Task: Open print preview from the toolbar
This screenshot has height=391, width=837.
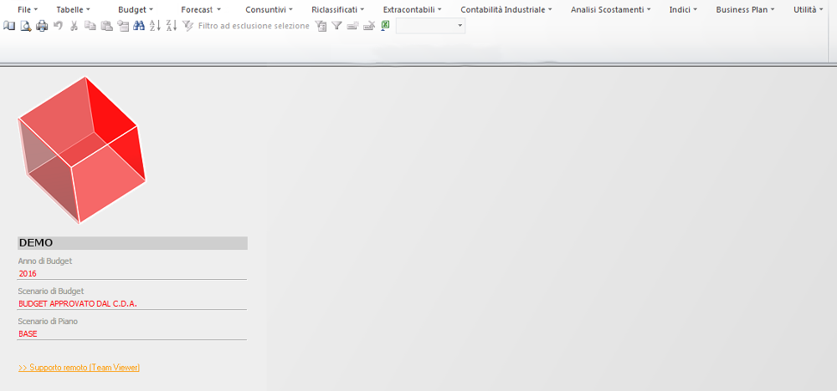Action: pyautogui.click(x=26, y=26)
